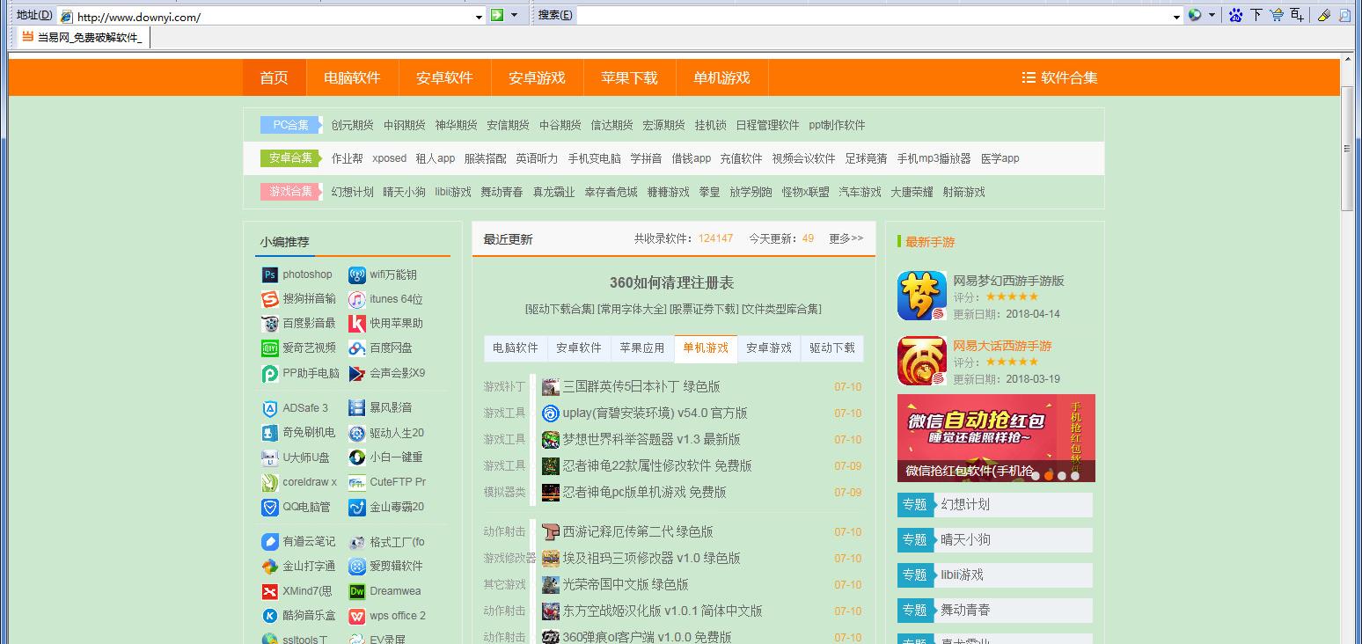Click the Baidu paw search icon
Screen dimensions: 1362x644
coord(1235,15)
